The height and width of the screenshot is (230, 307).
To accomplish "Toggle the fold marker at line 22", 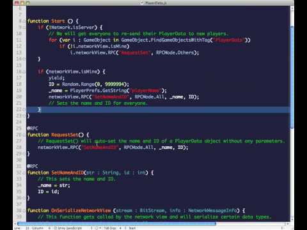I will pos(24,109).
